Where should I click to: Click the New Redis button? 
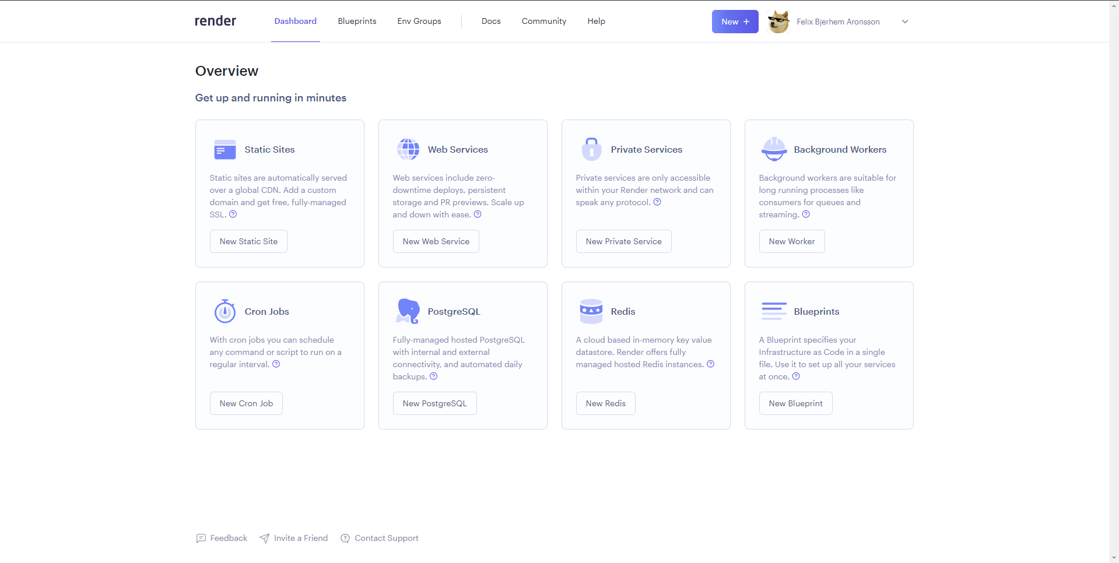(x=605, y=403)
